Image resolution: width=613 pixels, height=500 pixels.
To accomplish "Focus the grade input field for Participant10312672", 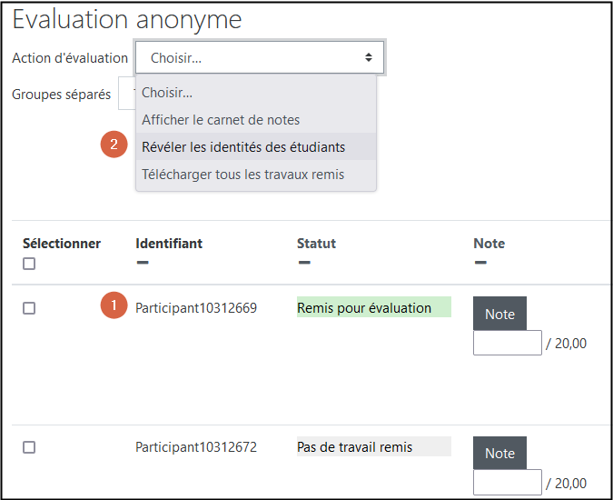I will click(x=507, y=482).
